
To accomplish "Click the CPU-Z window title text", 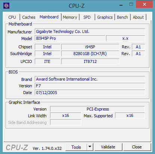I will [77, 6].
